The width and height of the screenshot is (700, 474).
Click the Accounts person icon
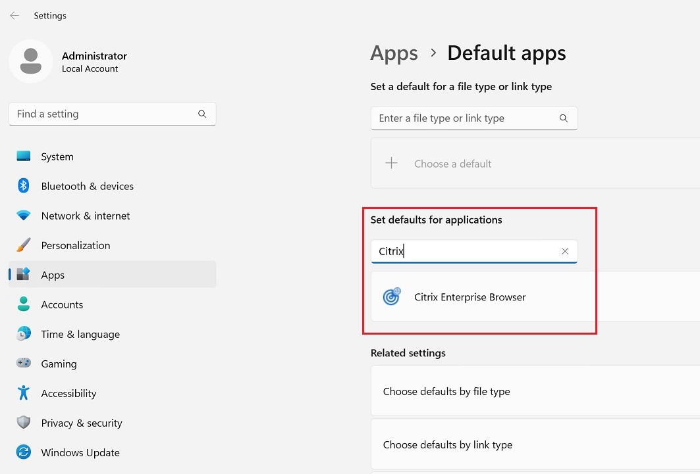point(24,305)
